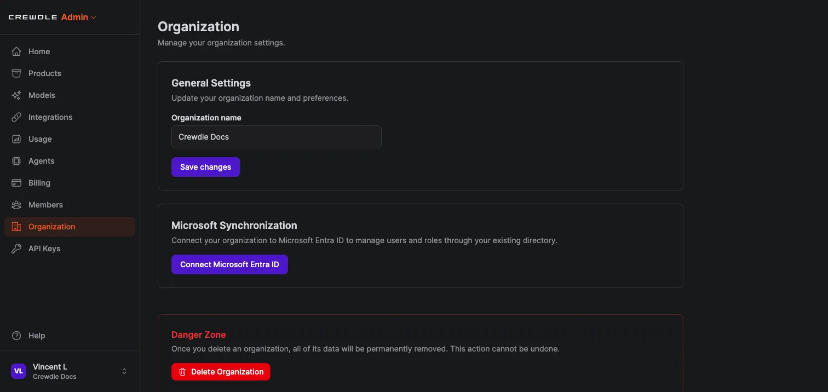Click the trash icon in Delete Organization
Screen dimensions: 828x392
point(183,372)
